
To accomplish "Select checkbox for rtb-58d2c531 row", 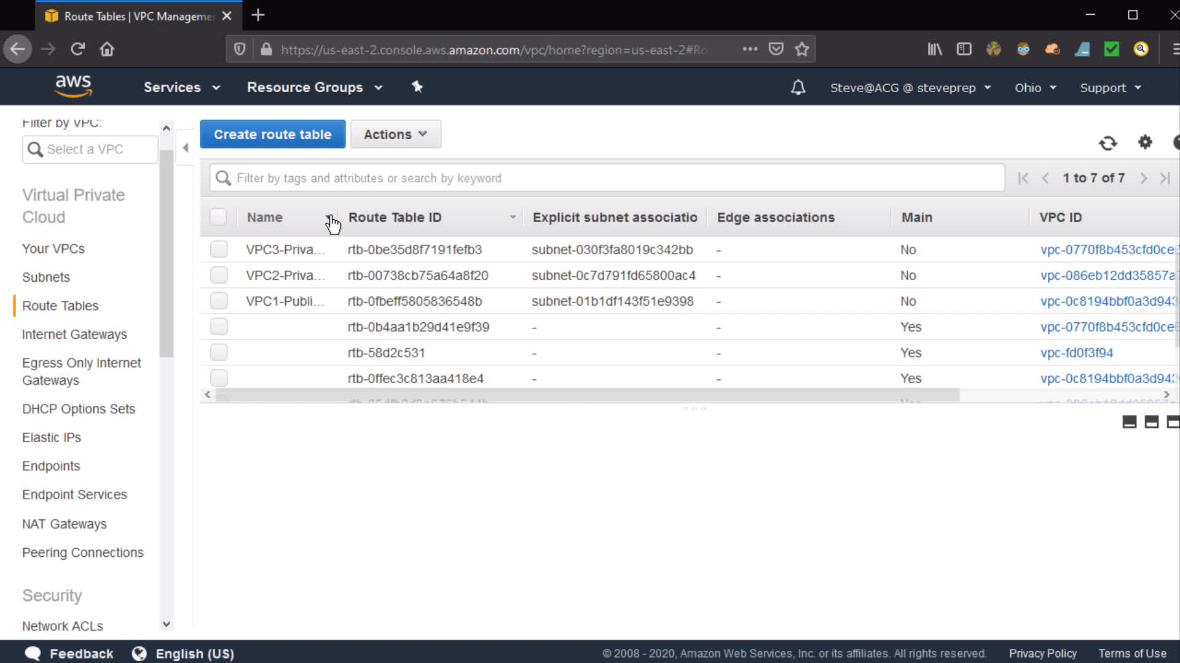I will [x=219, y=352].
